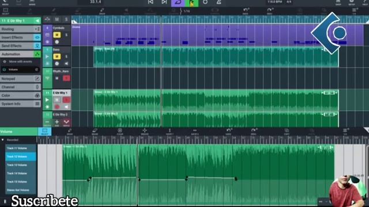Screen dimensions: 369x207
Task: Add a track with the plus button
Action: [x=57, y=122]
